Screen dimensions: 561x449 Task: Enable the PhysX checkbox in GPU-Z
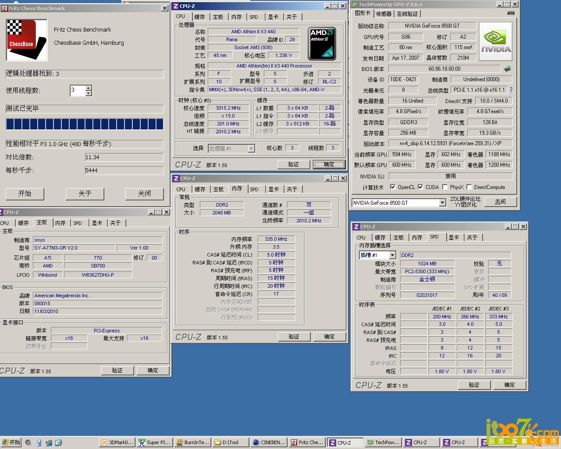click(x=445, y=187)
